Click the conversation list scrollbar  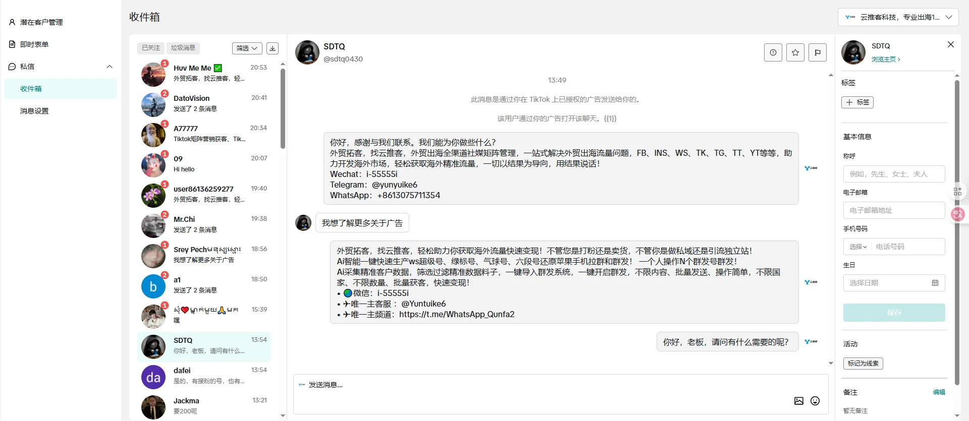click(283, 108)
